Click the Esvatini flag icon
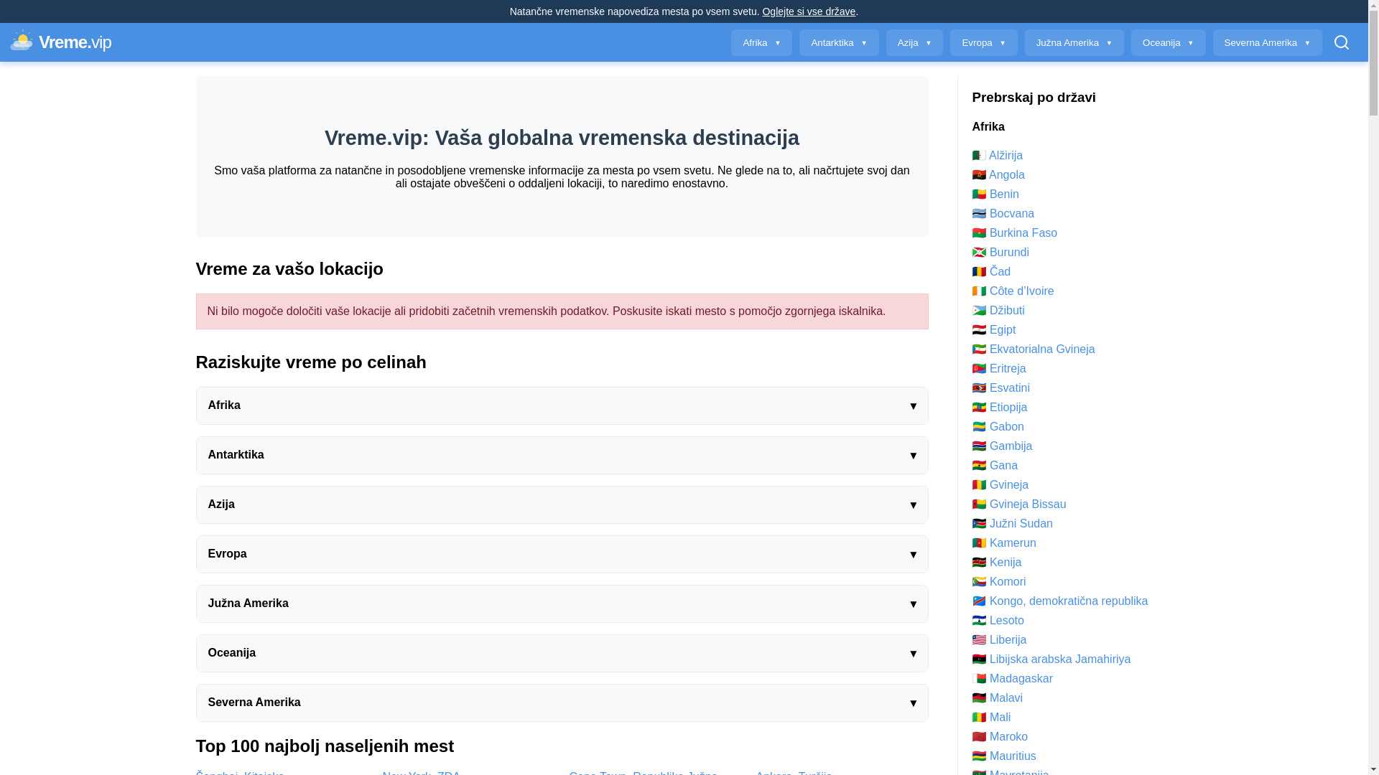Image resolution: width=1379 pixels, height=775 pixels. click(979, 388)
